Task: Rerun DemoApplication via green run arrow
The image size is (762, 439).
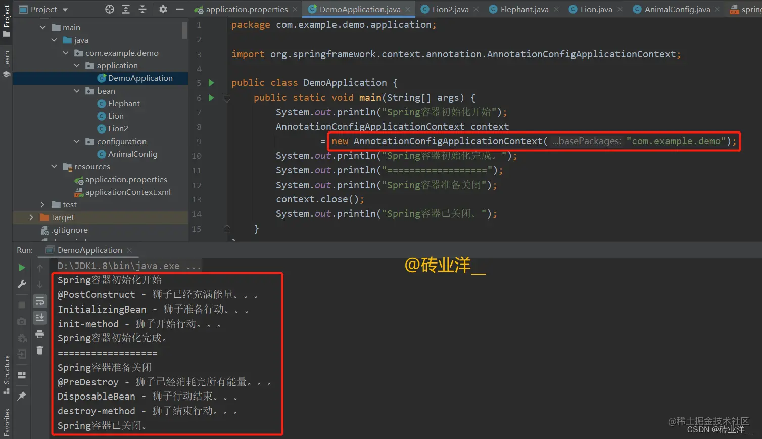Action: click(22, 268)
